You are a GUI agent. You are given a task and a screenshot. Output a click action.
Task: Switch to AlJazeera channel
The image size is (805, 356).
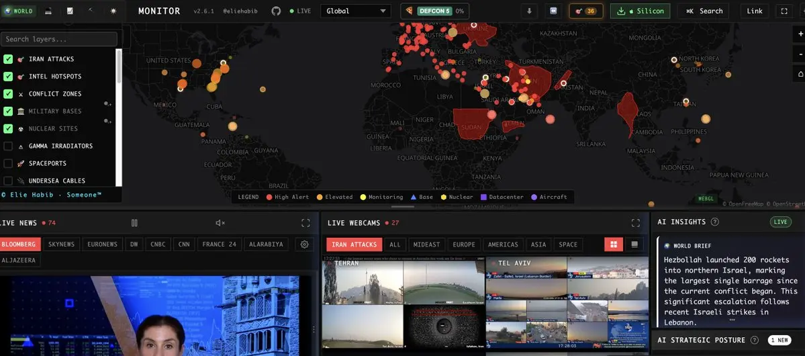tap(19, 260)
